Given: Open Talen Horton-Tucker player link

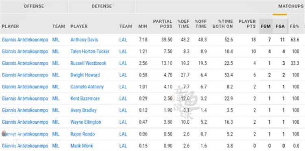Looking at the screenshot, I should click(90, 52).
